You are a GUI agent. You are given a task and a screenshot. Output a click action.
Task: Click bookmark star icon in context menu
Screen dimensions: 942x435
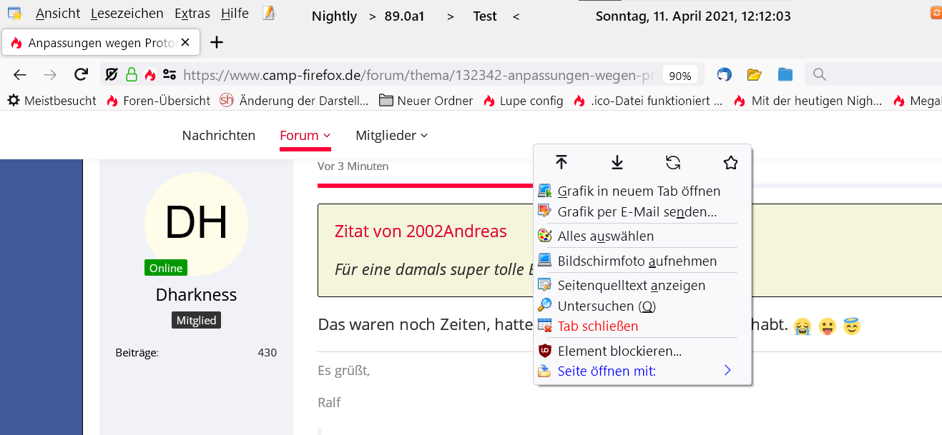coord(730,163)
